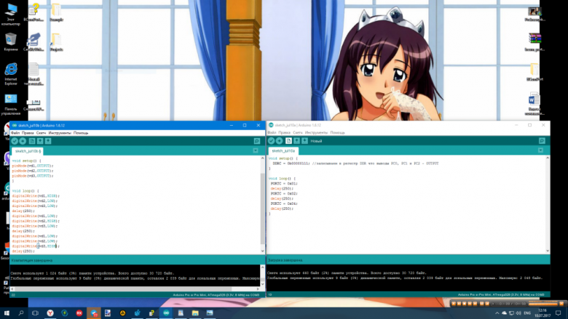Click the taskbar volume icon

click(x=518, y=313)
